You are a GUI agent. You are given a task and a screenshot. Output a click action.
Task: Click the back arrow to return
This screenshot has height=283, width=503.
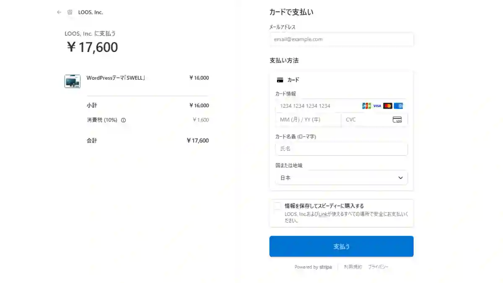tap(59, 12)
